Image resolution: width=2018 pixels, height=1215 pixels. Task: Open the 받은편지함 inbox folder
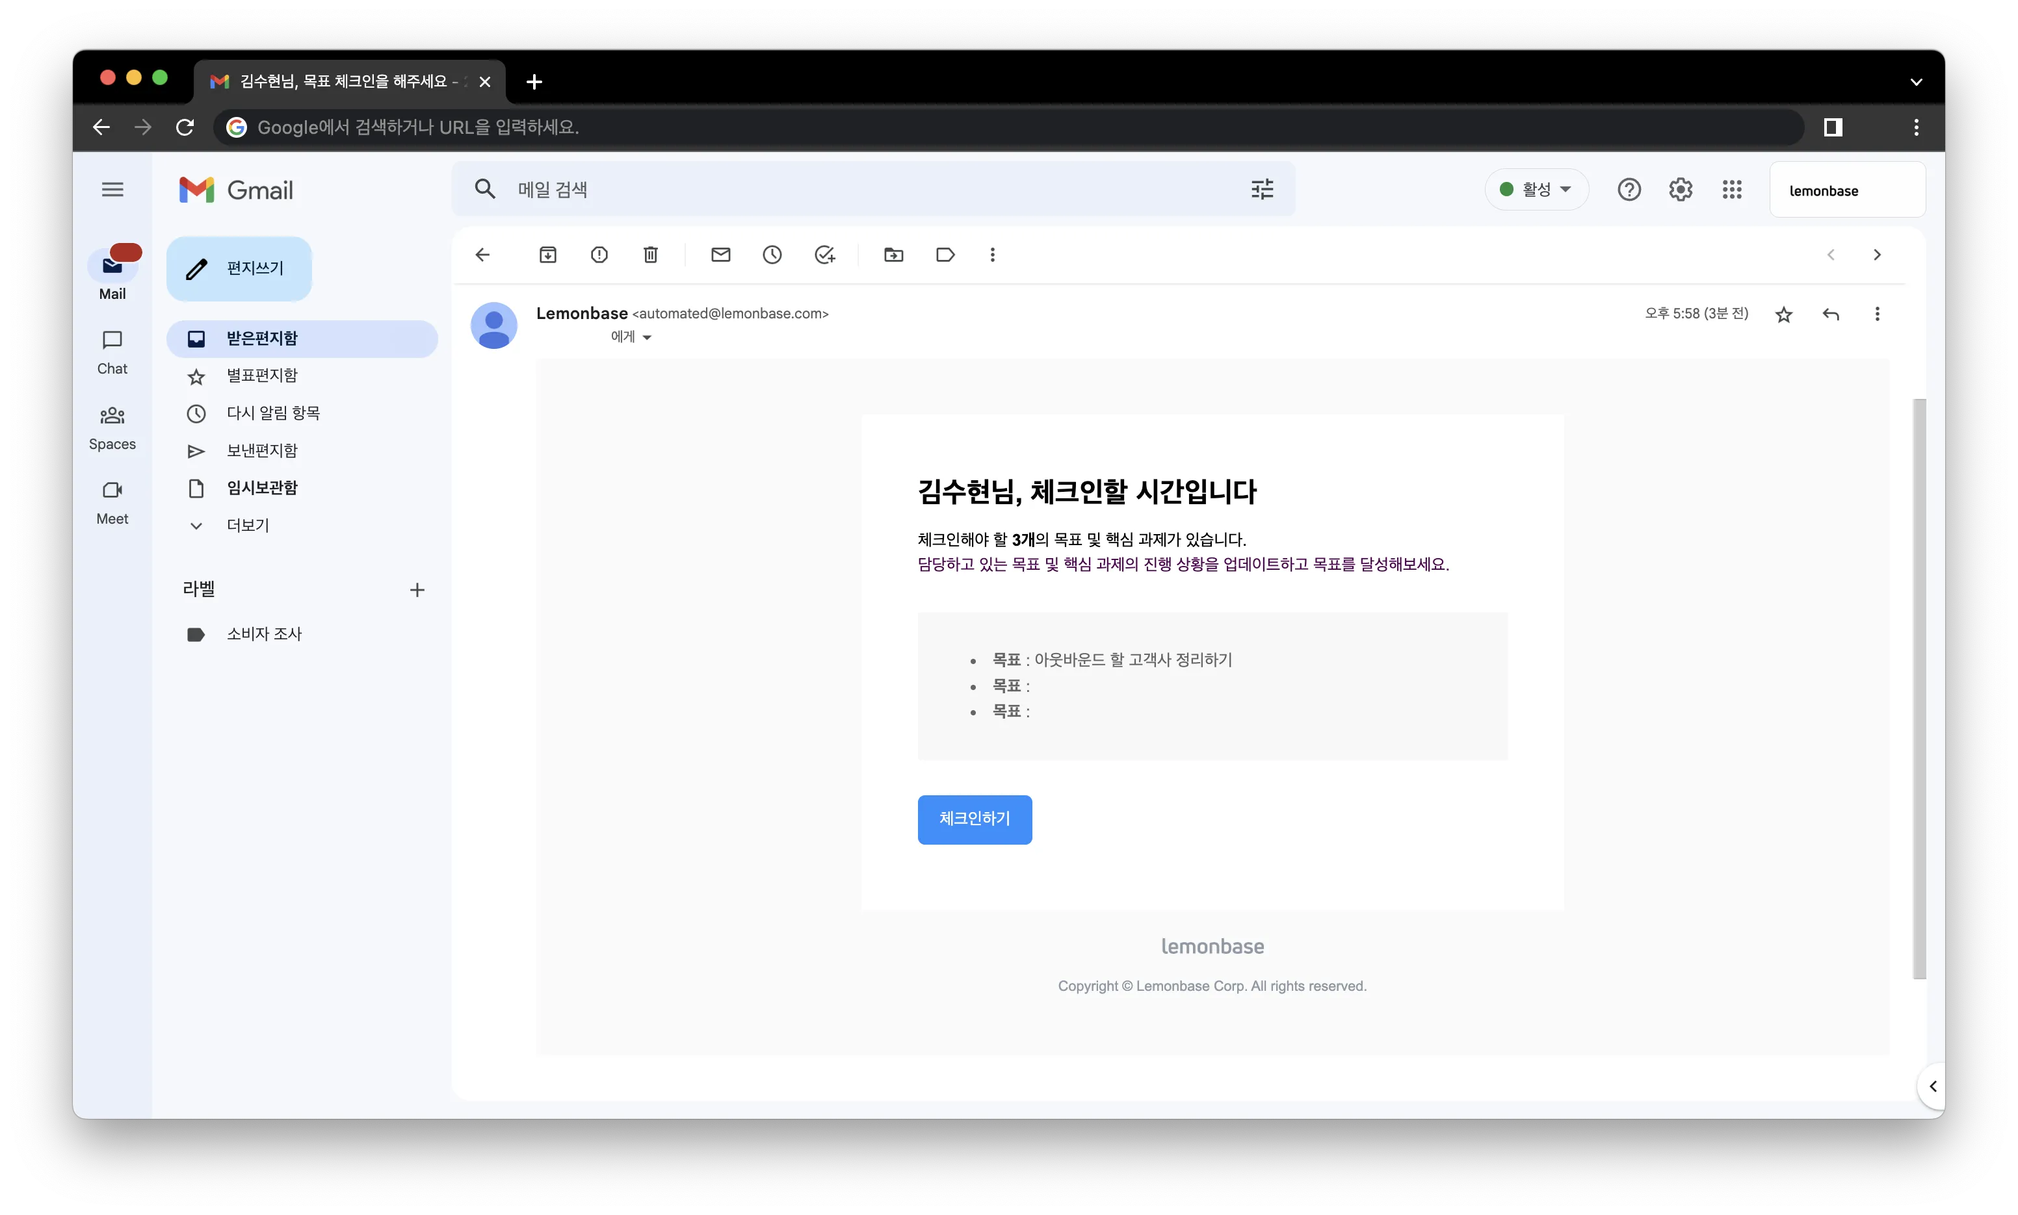[302, 339]
